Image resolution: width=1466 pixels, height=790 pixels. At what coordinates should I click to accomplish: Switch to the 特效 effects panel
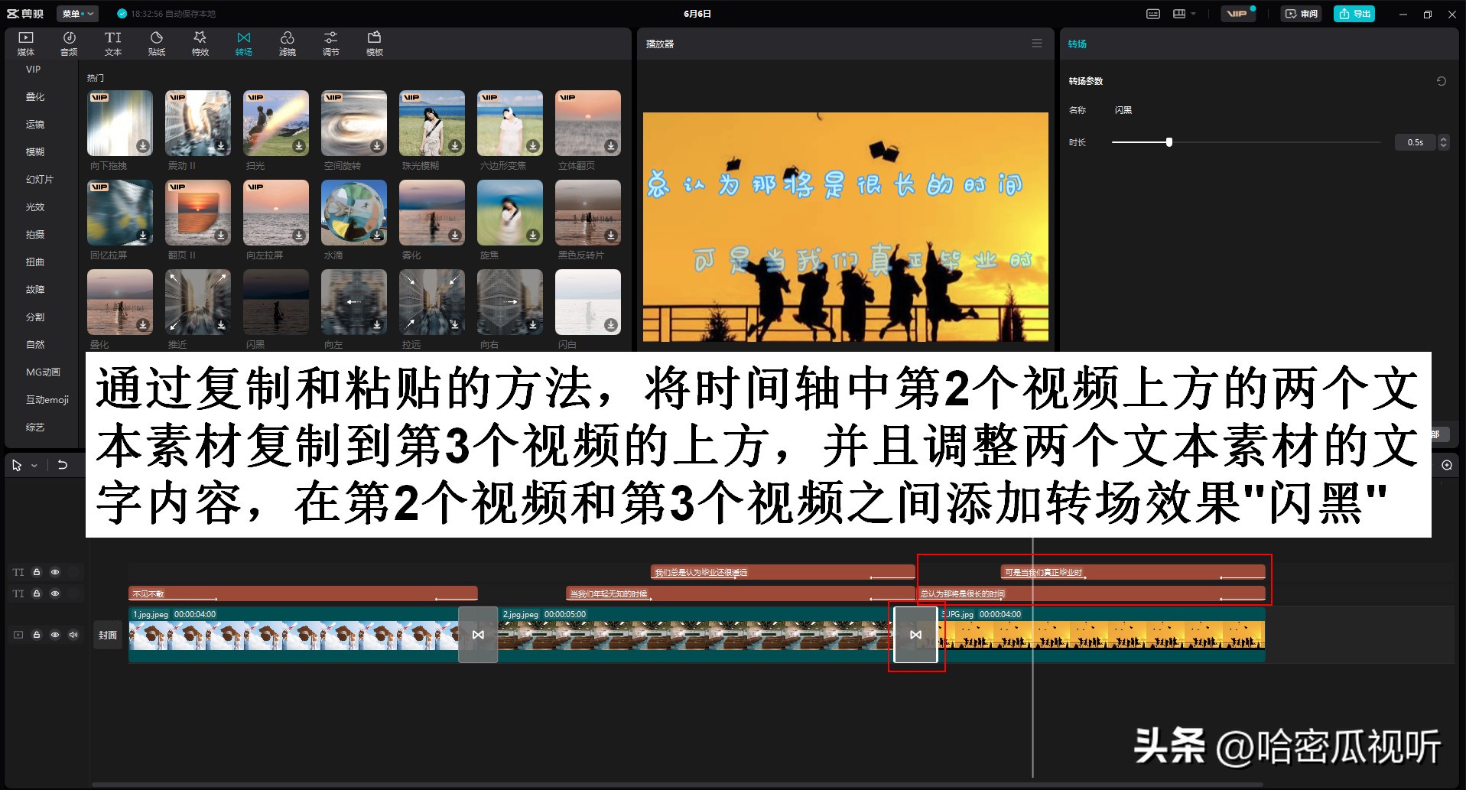(200, 42)
